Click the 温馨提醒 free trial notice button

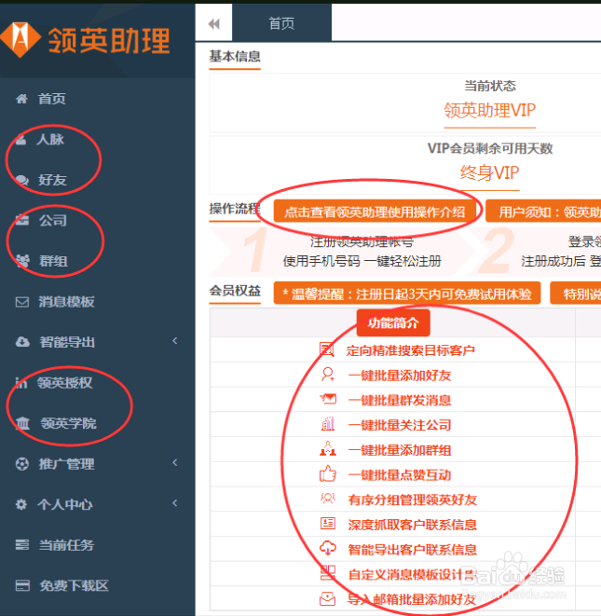pos(407,294)
